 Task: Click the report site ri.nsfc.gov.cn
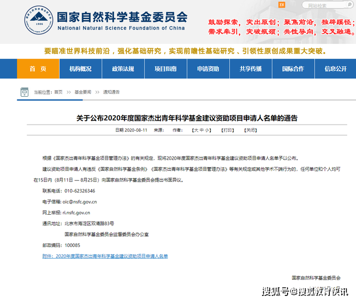point(76,213)
